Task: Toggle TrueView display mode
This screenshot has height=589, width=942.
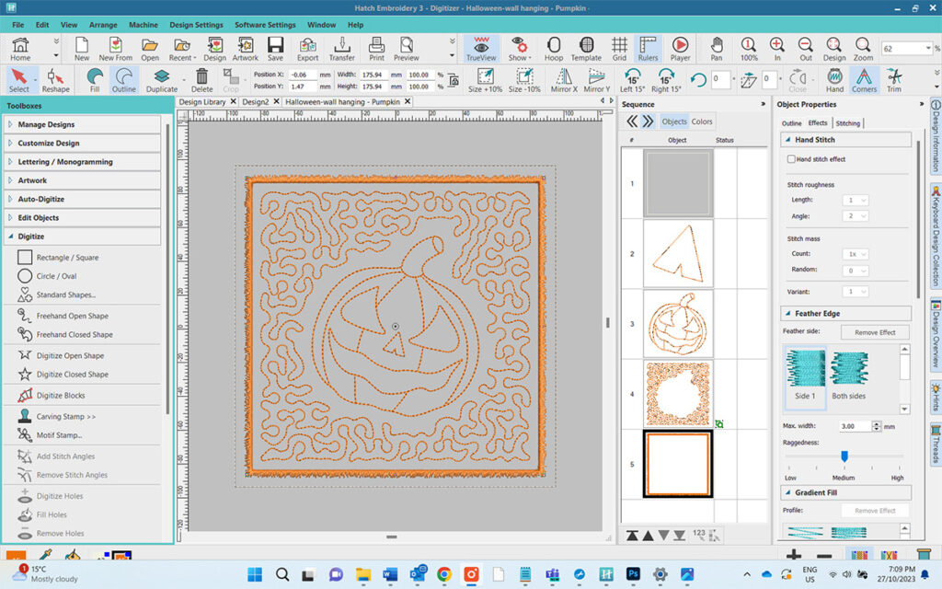Action: click(x=481, y=48)
